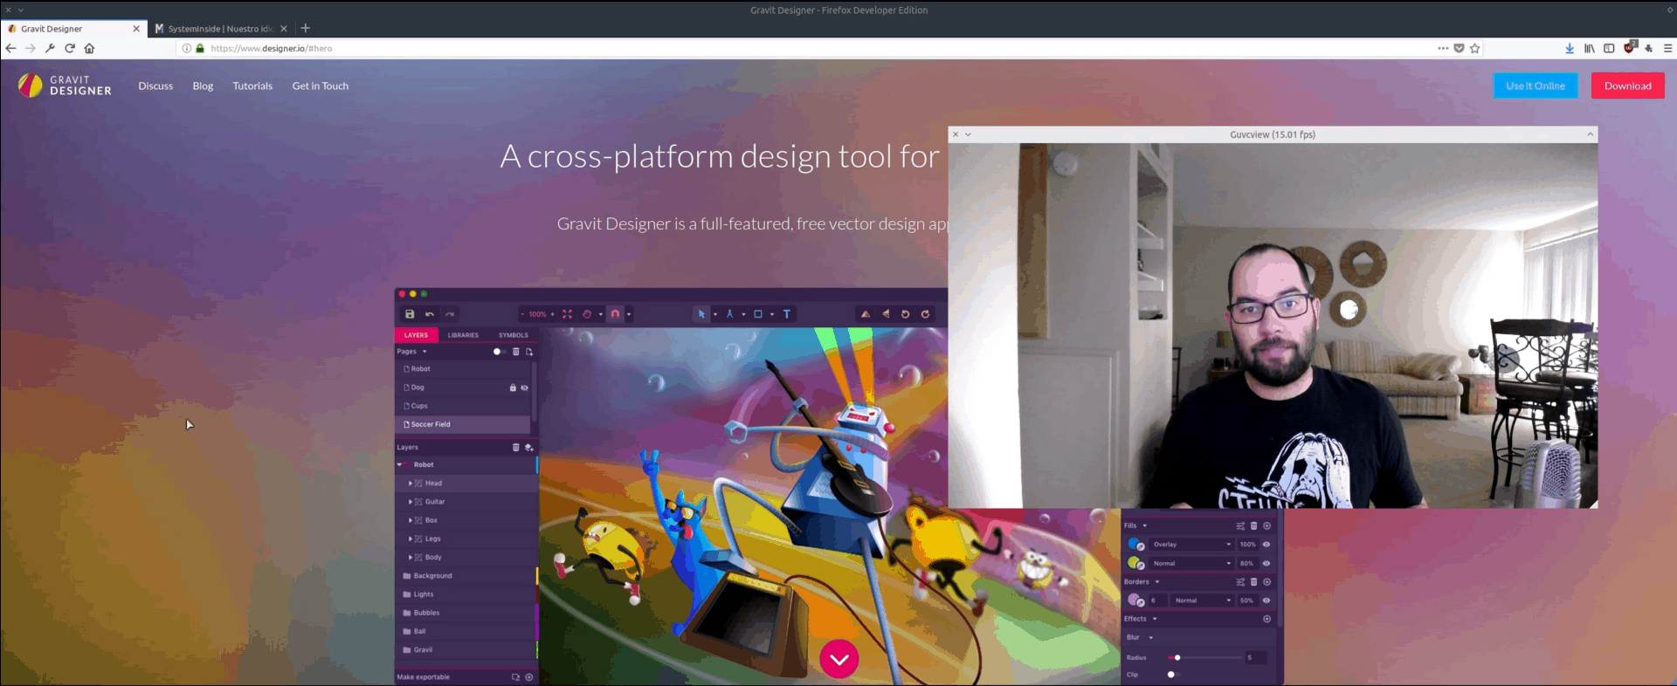Open Firefox Library icon

(1590, 48)
